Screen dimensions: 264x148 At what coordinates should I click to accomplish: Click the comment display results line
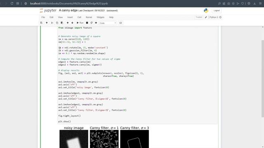tap(69, 70)
